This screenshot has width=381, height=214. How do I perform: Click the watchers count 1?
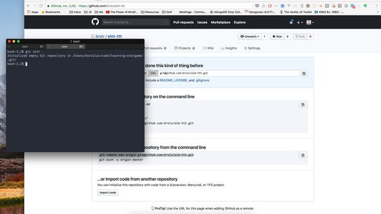264,36
